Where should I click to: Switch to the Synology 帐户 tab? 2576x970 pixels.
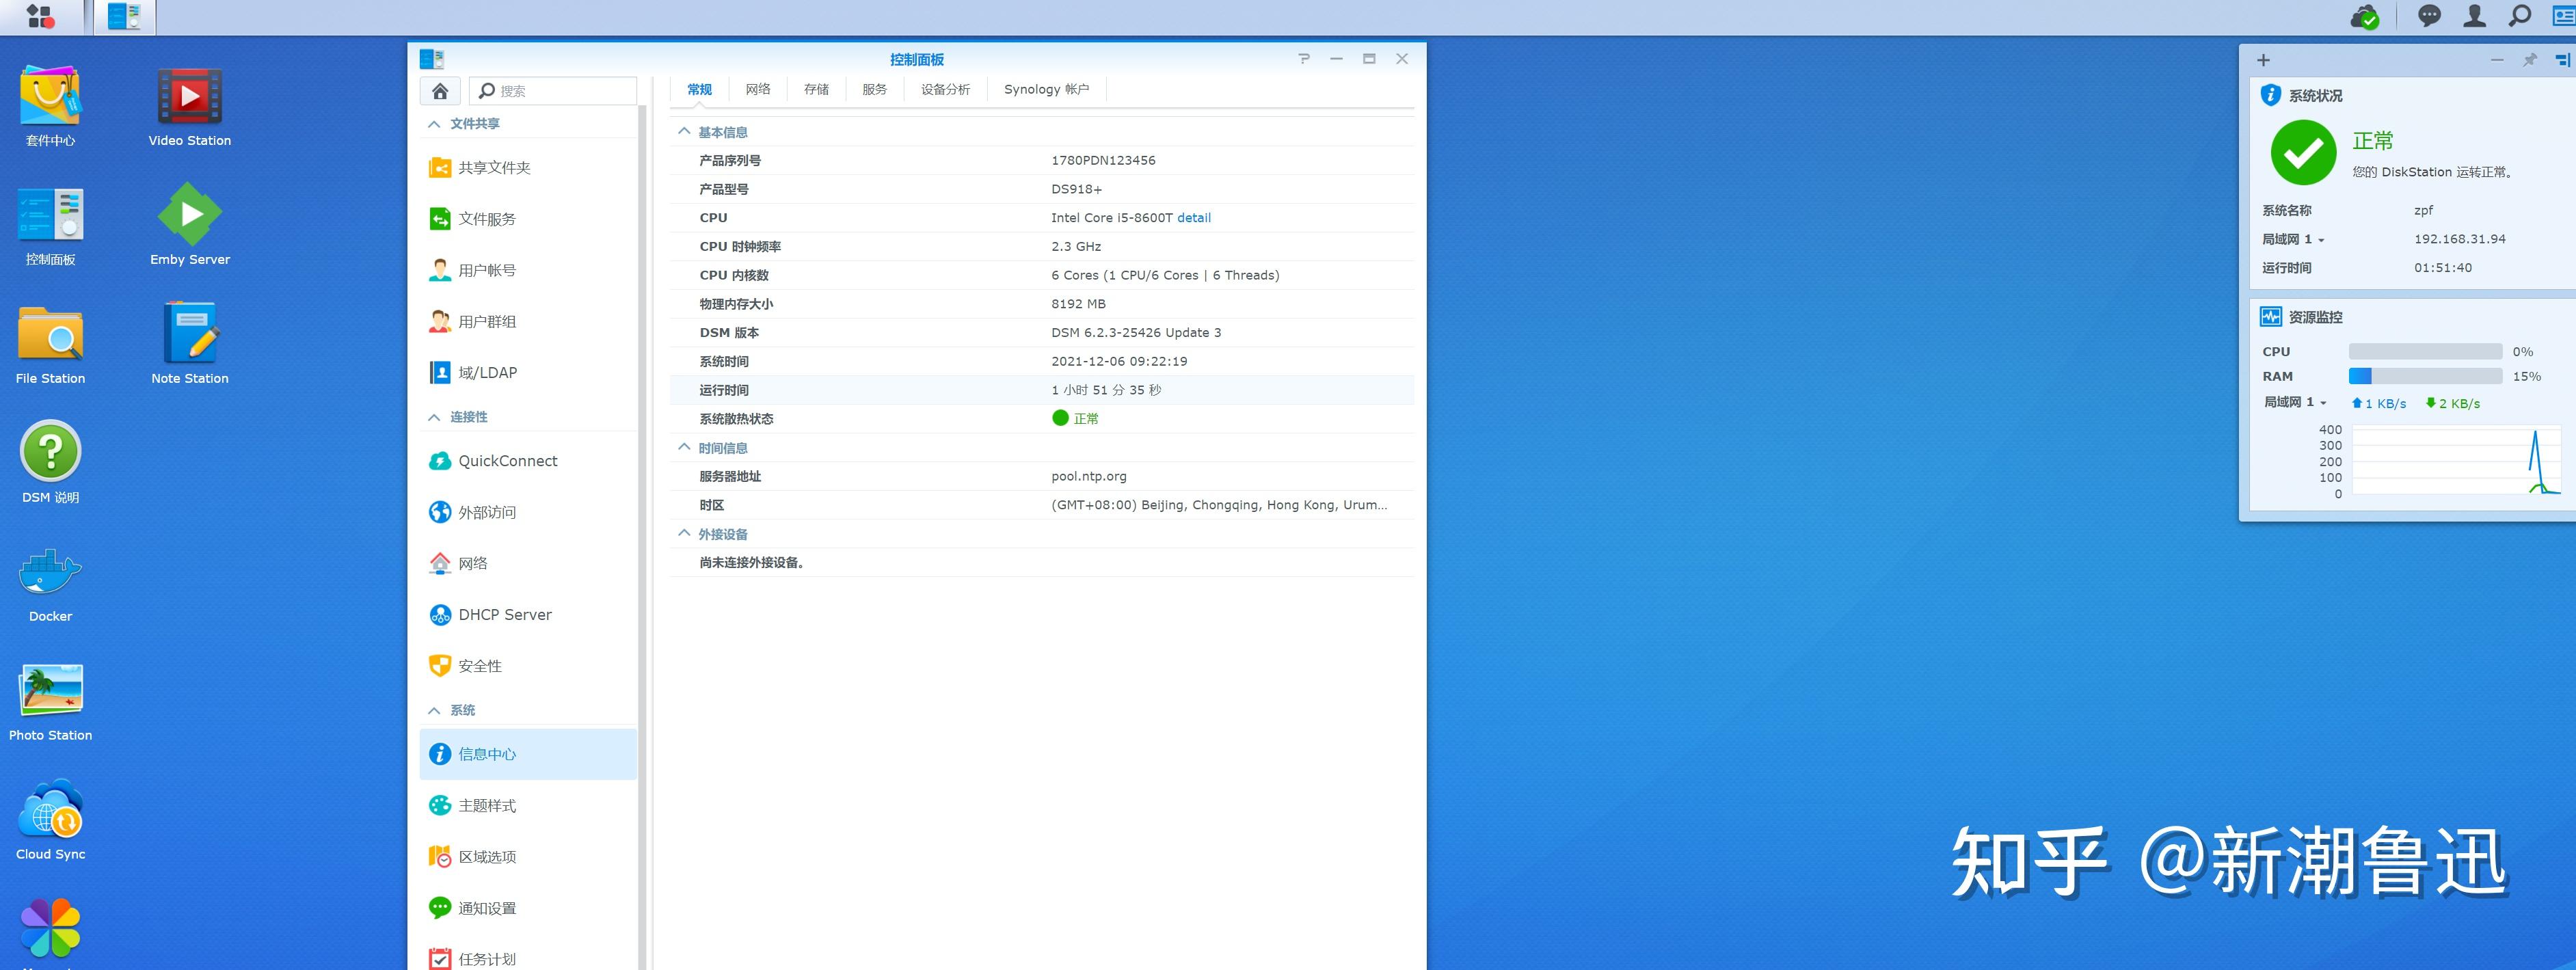1046,90
